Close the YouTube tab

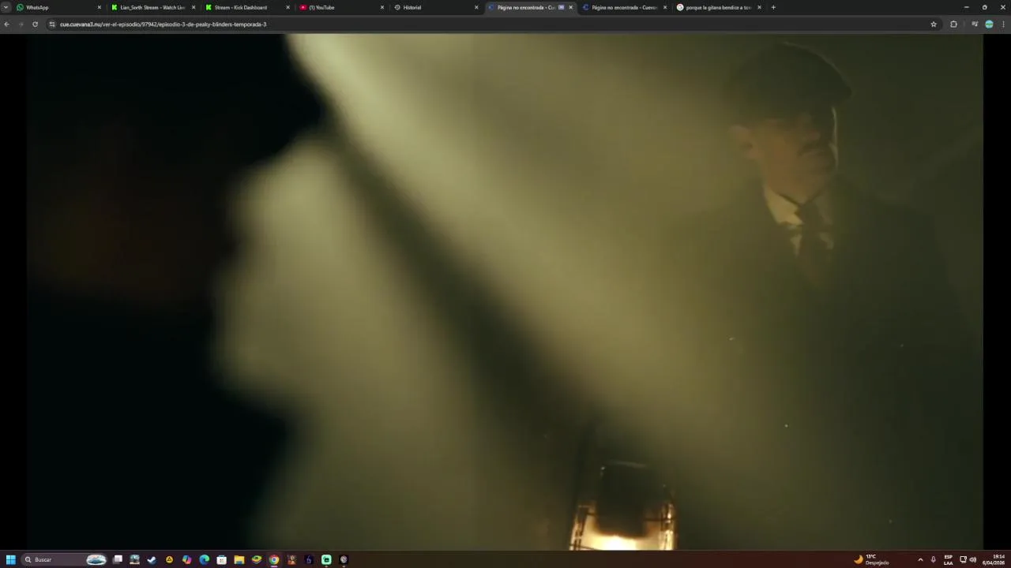(382, 7)
